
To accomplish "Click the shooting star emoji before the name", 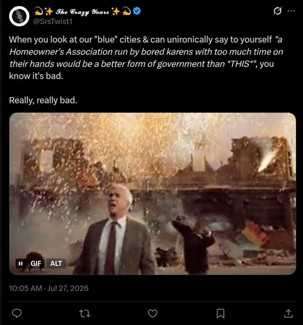I will (x=39, y=11).
